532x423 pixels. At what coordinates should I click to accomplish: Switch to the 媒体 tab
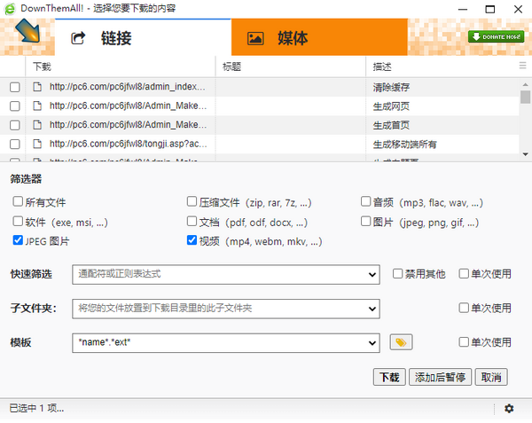tap(319, 37)
